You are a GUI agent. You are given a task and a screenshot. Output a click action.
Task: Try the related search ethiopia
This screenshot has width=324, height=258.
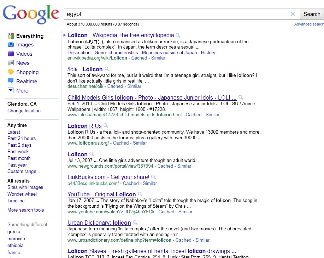point(15,246)
